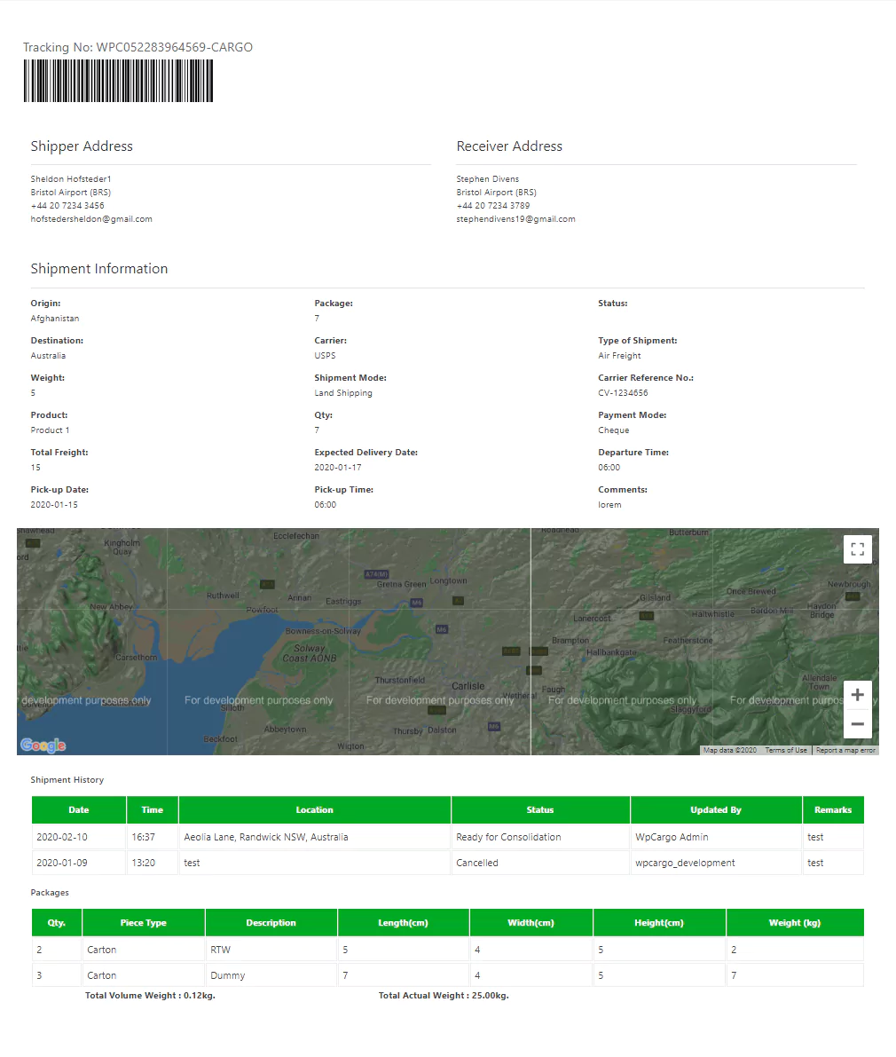Click Carrier Reference No. CV-1234656
896x1057 pixels.
(623, 393)
